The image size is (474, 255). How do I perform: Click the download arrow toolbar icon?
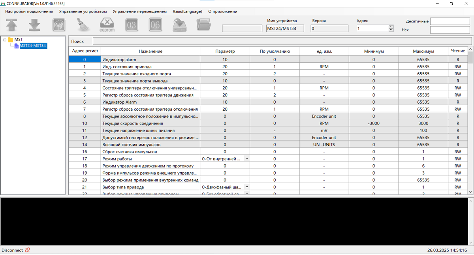pos(35,25)
